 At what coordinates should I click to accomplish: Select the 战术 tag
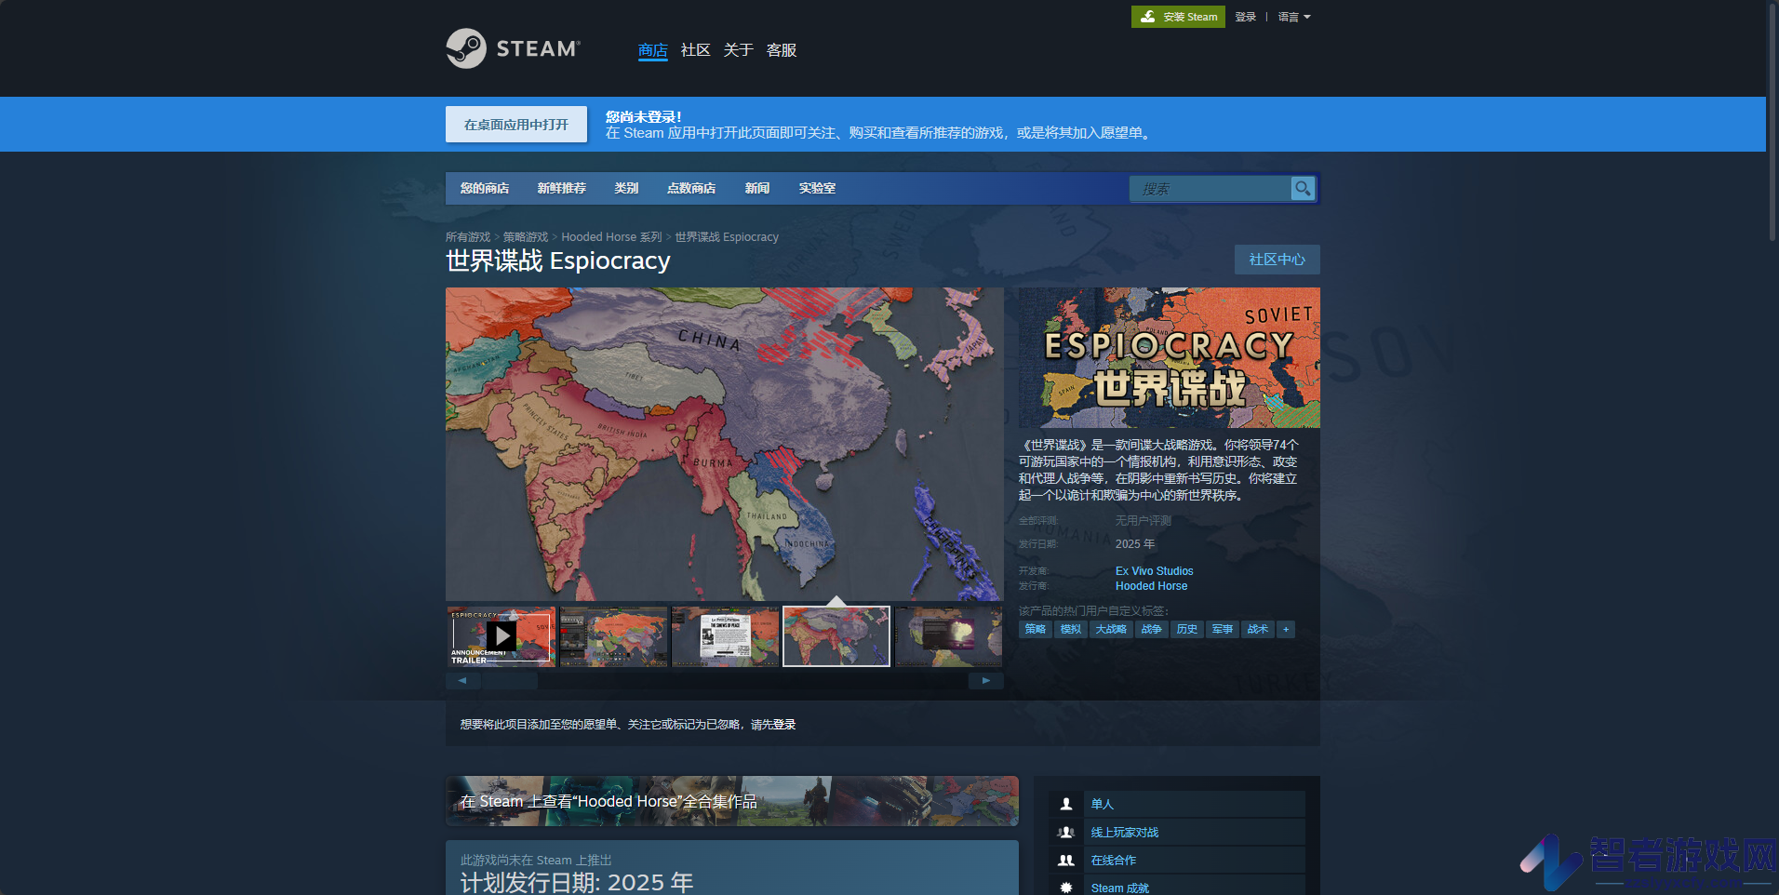[x=1258, y=630]
